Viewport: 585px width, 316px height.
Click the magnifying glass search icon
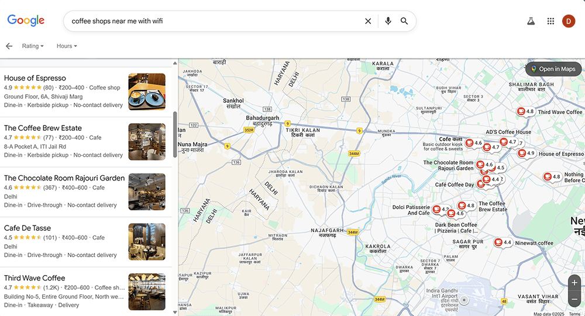click(404, 21)
